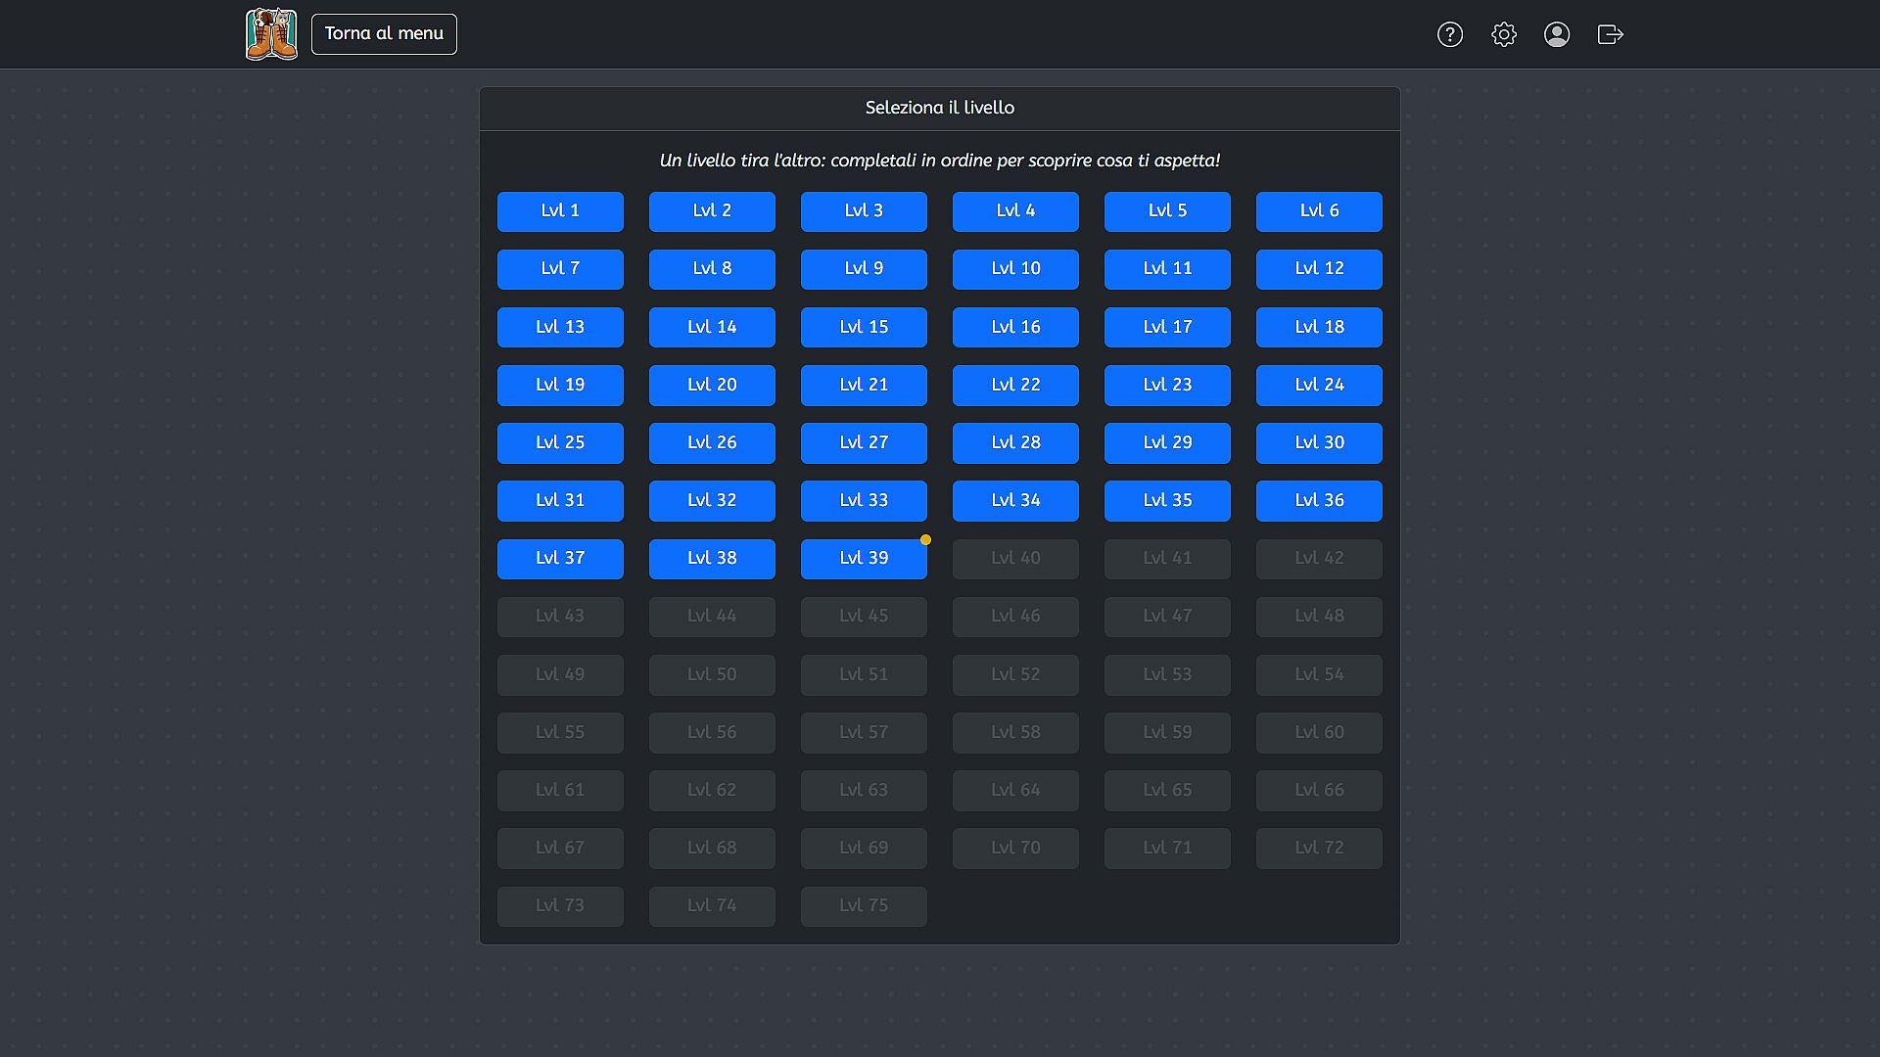Launch Lvl 38

point(712,559)
